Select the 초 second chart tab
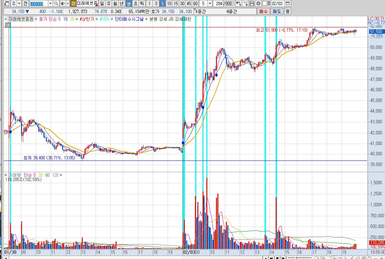Screen dimensions: 385x259 tap(136, 3)
